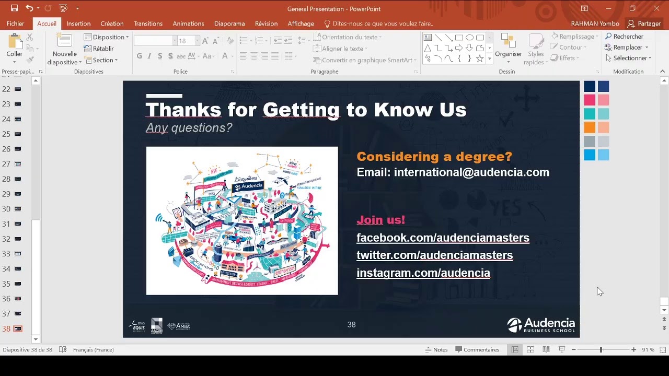Viewport: 669px width, 376px height.
Task: Click the pink color swatch beside slide
Action: click(x=590, y=100)
